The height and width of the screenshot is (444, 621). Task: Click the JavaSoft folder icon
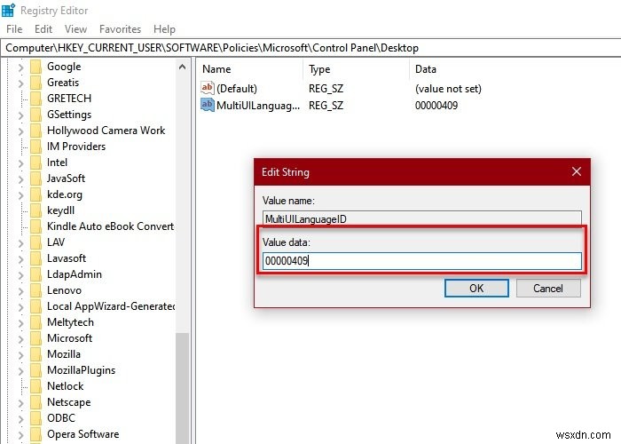tap(35, 178)
